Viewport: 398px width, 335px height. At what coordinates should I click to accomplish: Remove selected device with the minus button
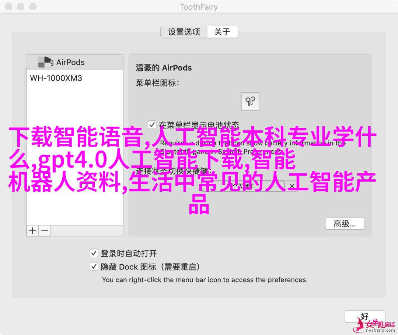pyautogui.click(x=45, y=231)
